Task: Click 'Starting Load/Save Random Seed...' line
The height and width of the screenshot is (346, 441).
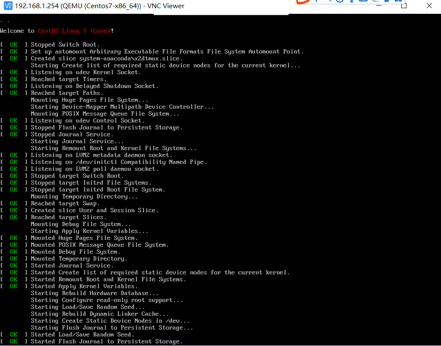Action: coord(88,307)
